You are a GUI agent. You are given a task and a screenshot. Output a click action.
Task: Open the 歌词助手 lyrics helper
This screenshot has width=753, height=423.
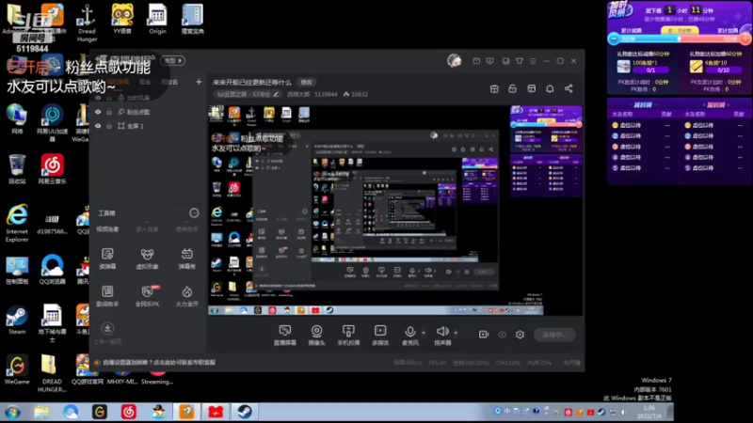(107, 295)
